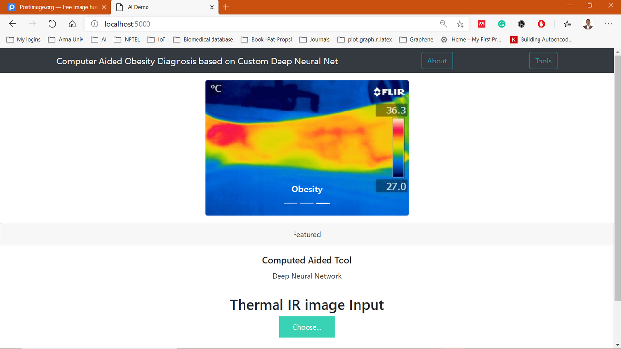Add page to favorites with star icon
This screenshot has height=349, width=621.
point(460,24)
